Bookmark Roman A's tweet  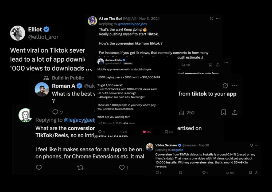pos(224,113)
